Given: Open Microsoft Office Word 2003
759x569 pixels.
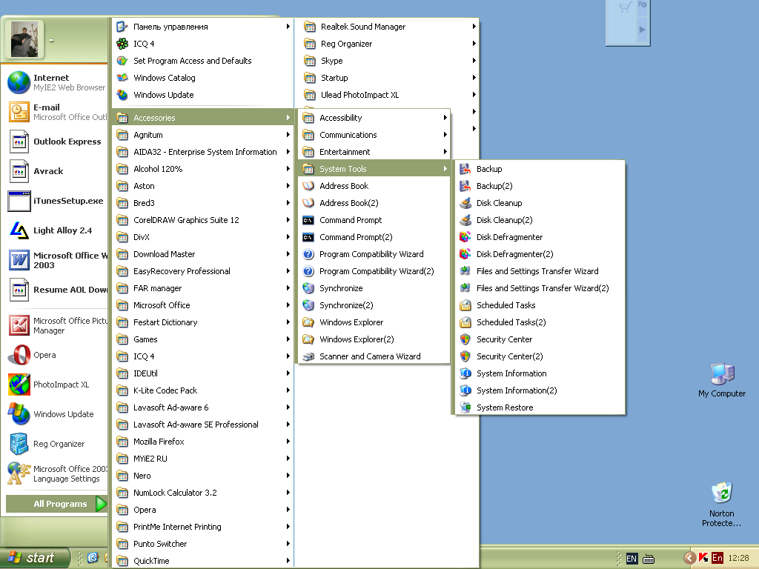Looking at the screenshot, I should pyautogui.click(x=56, y=260).
